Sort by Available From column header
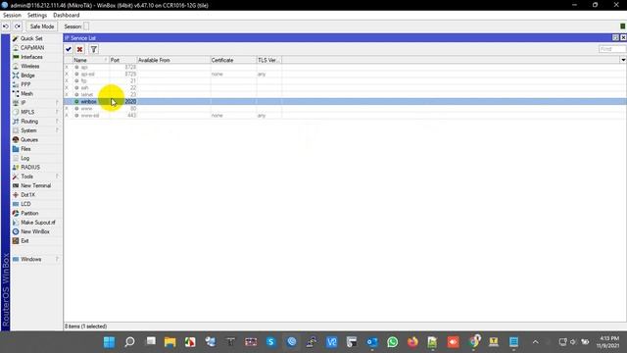 tap(173, 60)
